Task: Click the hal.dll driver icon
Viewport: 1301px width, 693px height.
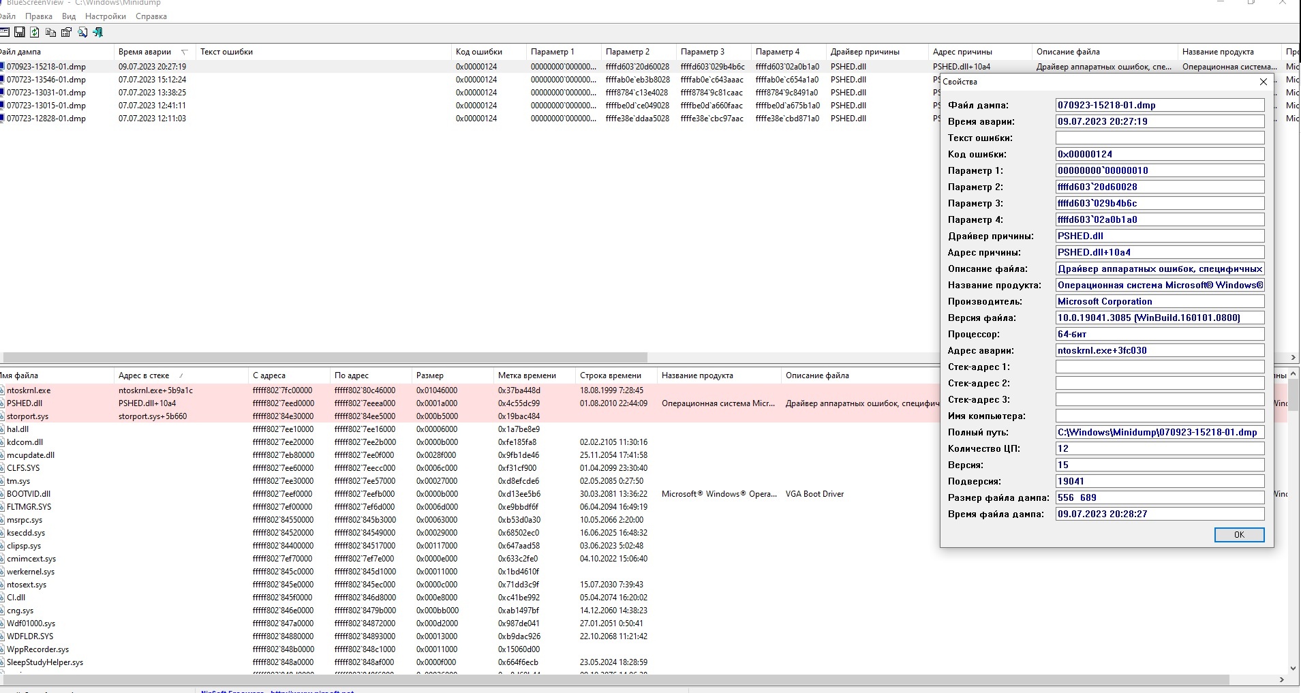Action: click(2, 429)
